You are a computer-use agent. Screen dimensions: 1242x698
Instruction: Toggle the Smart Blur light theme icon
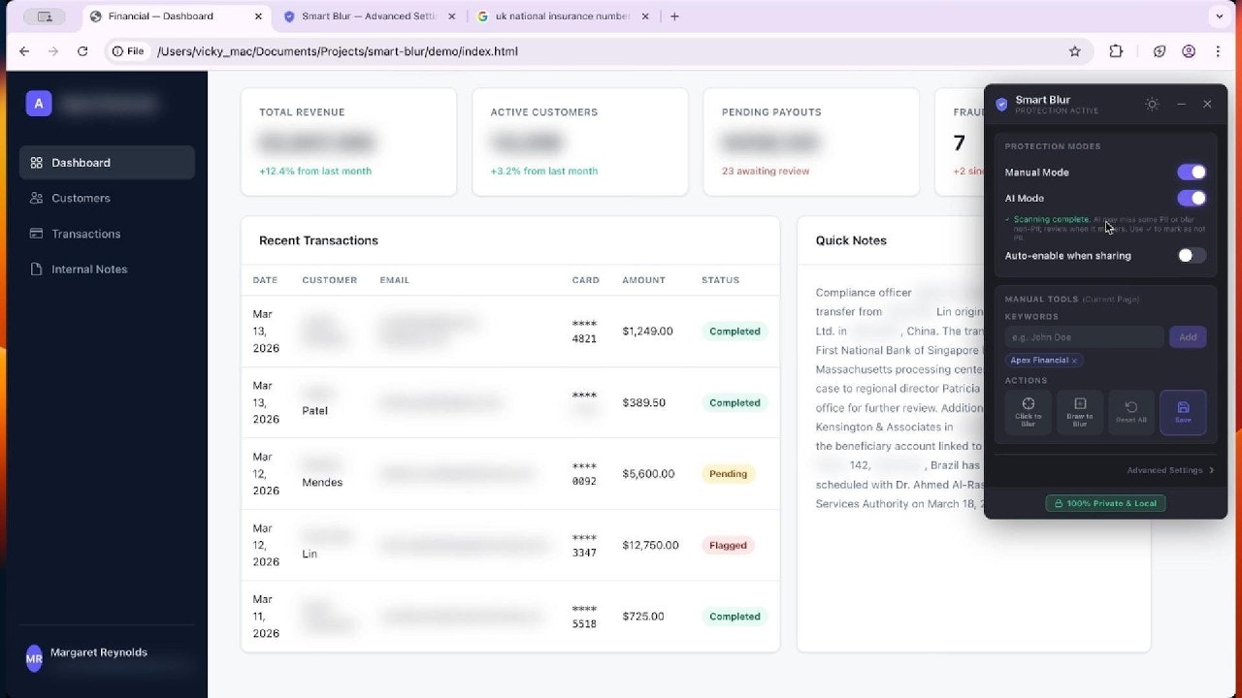1152,104
